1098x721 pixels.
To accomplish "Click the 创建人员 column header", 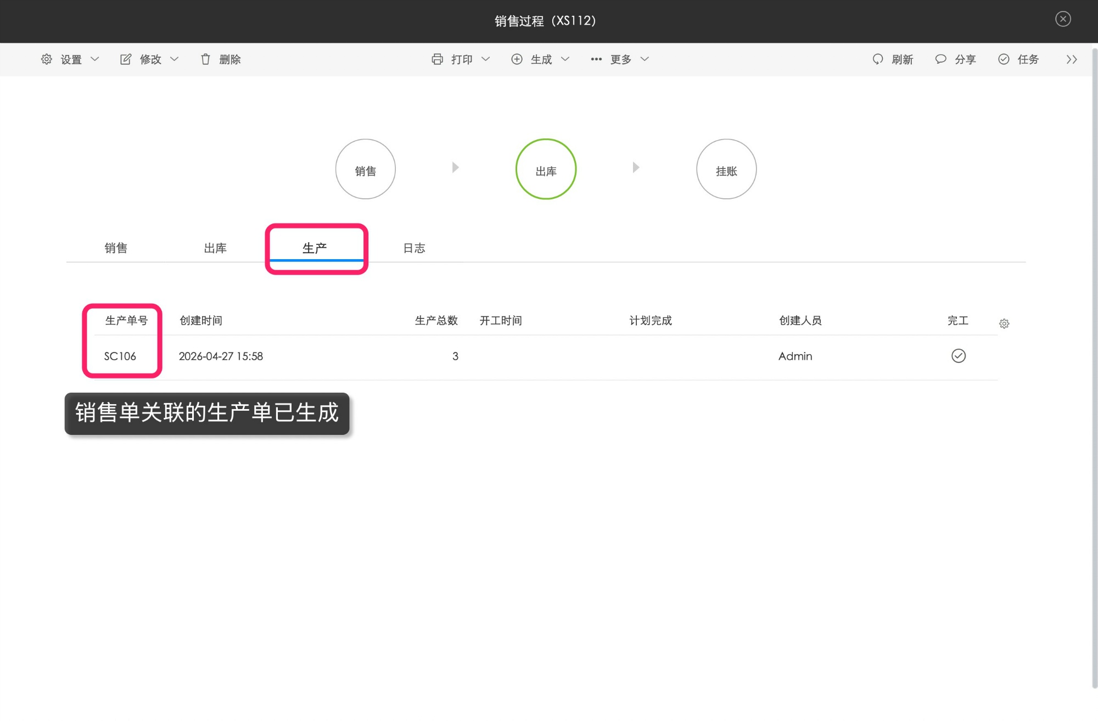I will click(800, 321).
